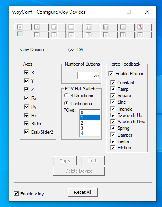Viewport: 162px width, 207px height.
Task: Click the Apply button
Action: coord(65,161)
